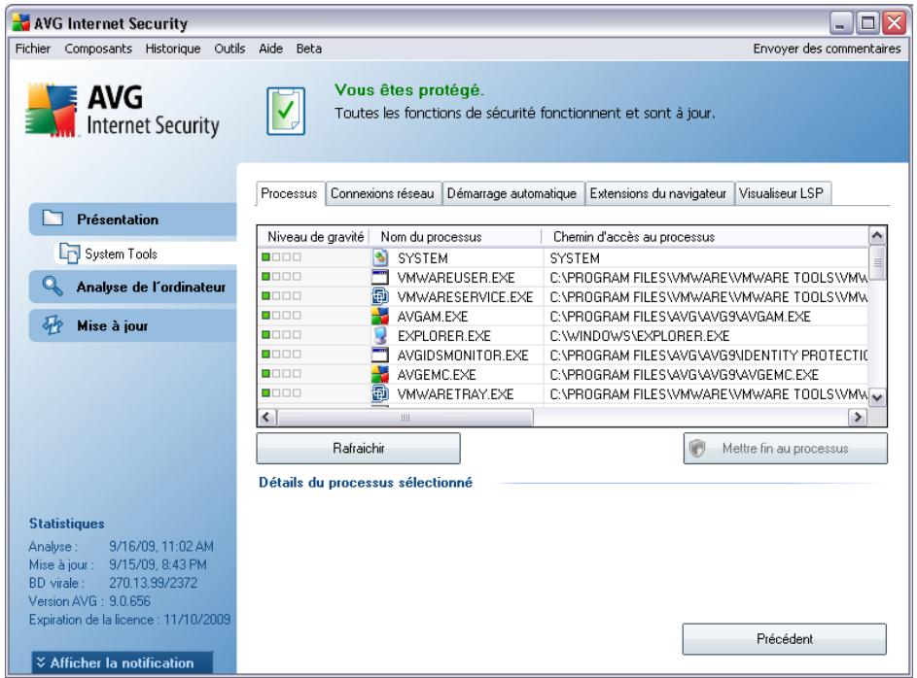Click Expiration de la licence date
Screen dimensions: 917x678
pyautogui.click(x=197, y=619)
